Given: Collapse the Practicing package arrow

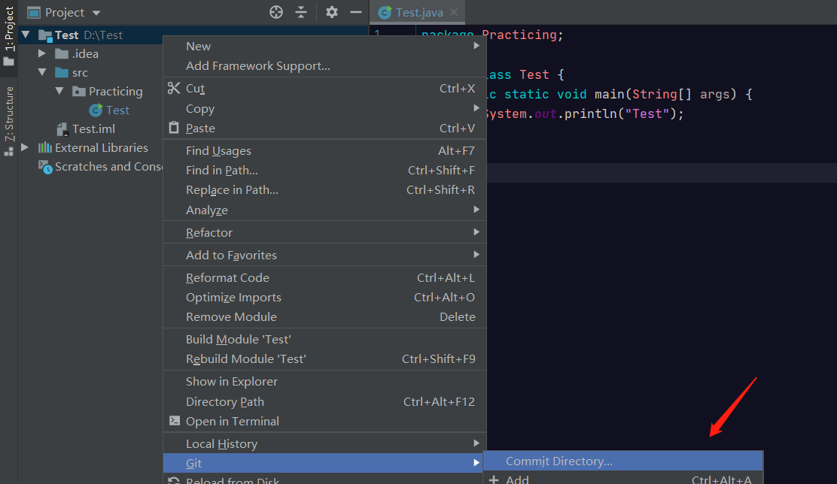Looking at the screenshot, I should point(59,91).
